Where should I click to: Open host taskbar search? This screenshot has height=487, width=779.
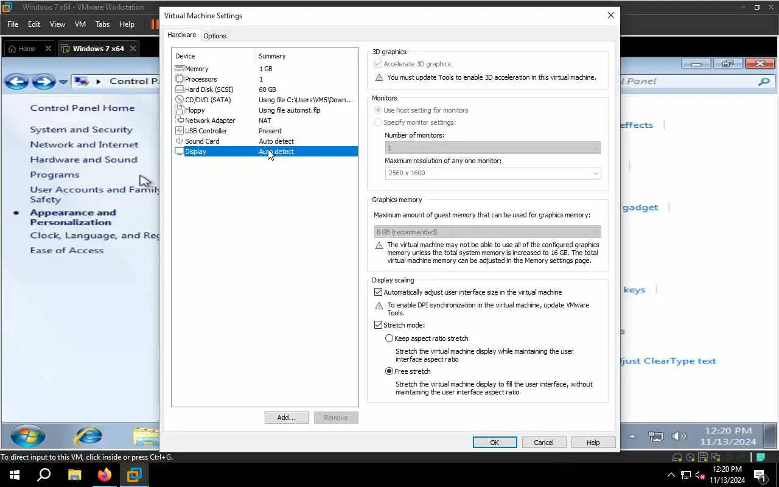[44, 475]
